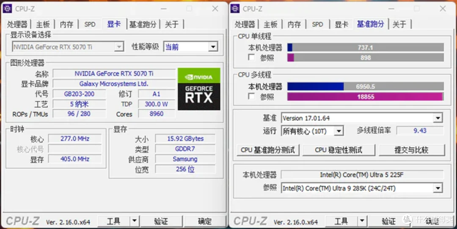Close the left CPU-Z window
457x229 pixels.
[x=215, y=9]
